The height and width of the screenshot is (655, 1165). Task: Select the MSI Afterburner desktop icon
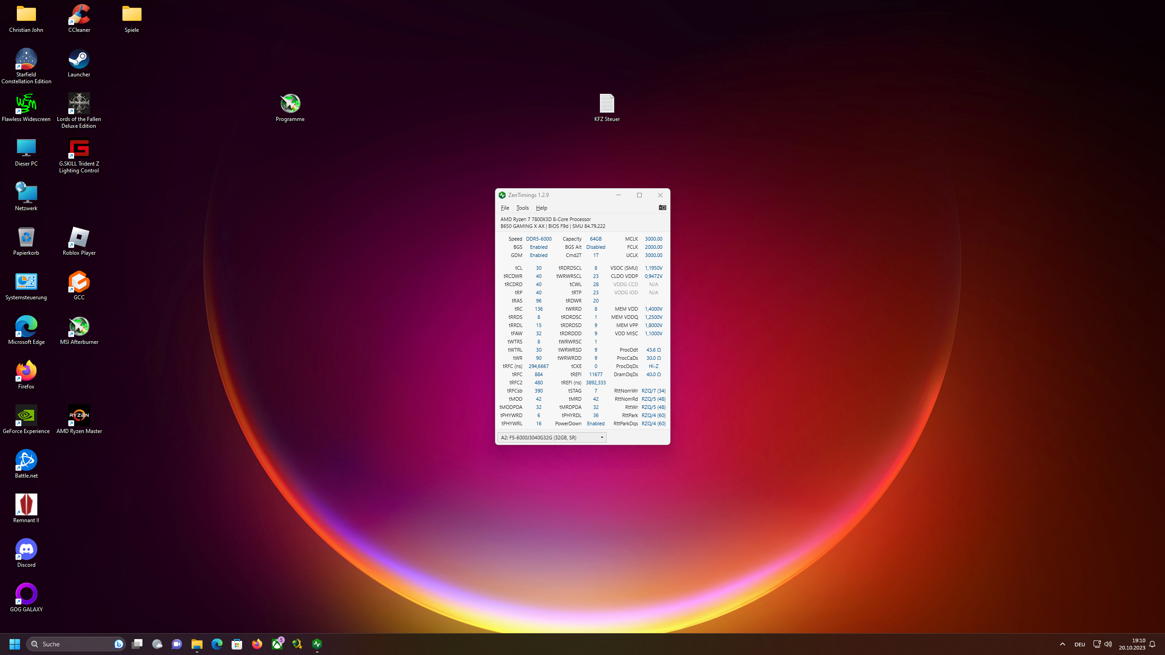coord(79,327)
